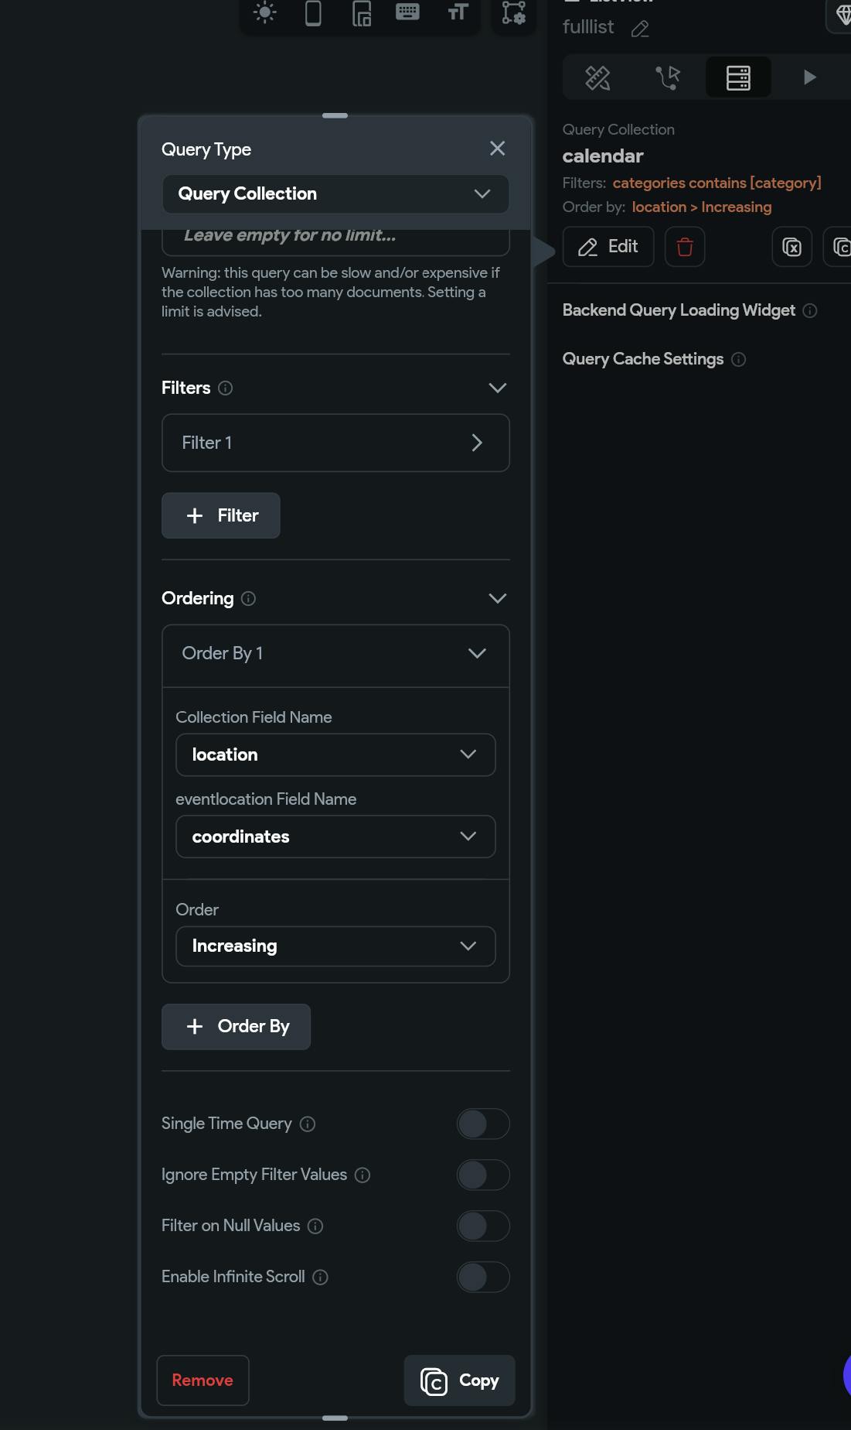Select the phone device preview icon
The image size is (851, 1430).
pyautogui.click(x=313, y=13)
